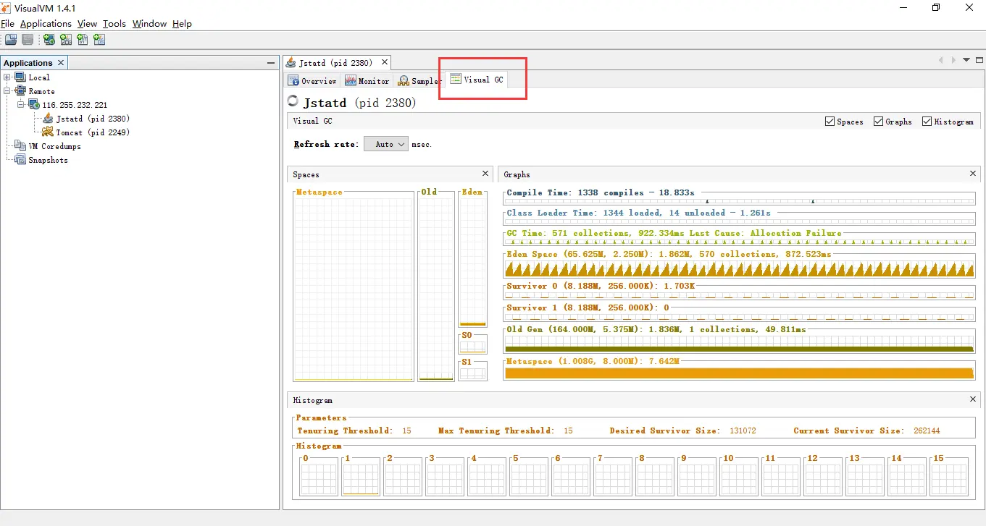986x526 pixels.
Task: Click the GC Time graph strip
Action: point(739,242)
